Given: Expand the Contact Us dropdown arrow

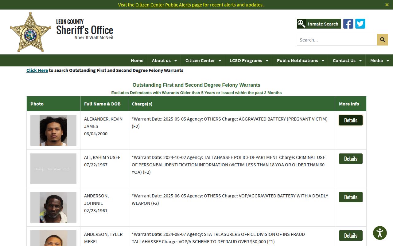Looking at the screenshot, I should click(360, 61).
